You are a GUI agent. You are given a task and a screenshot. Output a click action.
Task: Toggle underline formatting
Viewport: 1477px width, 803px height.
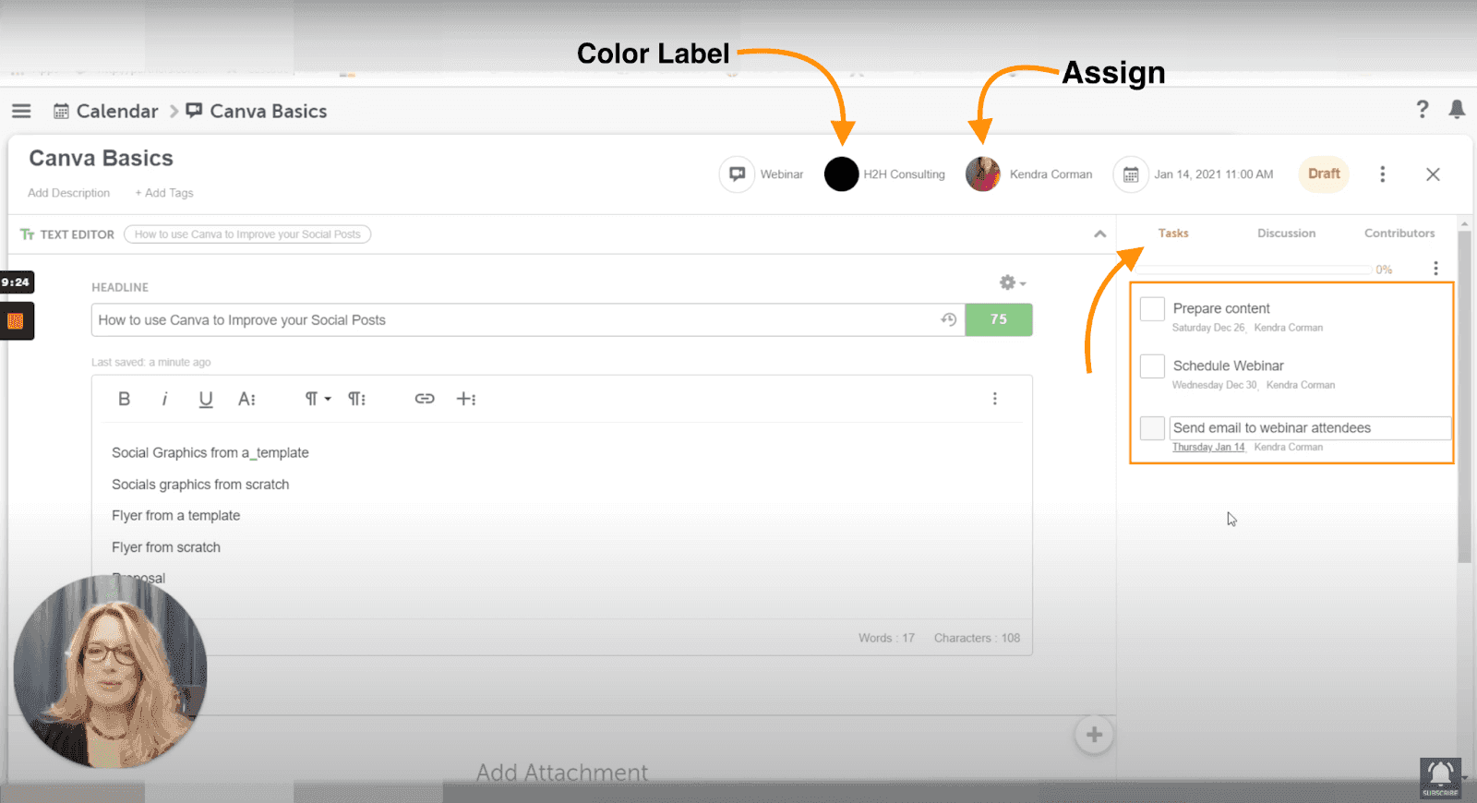pos(205,399)
